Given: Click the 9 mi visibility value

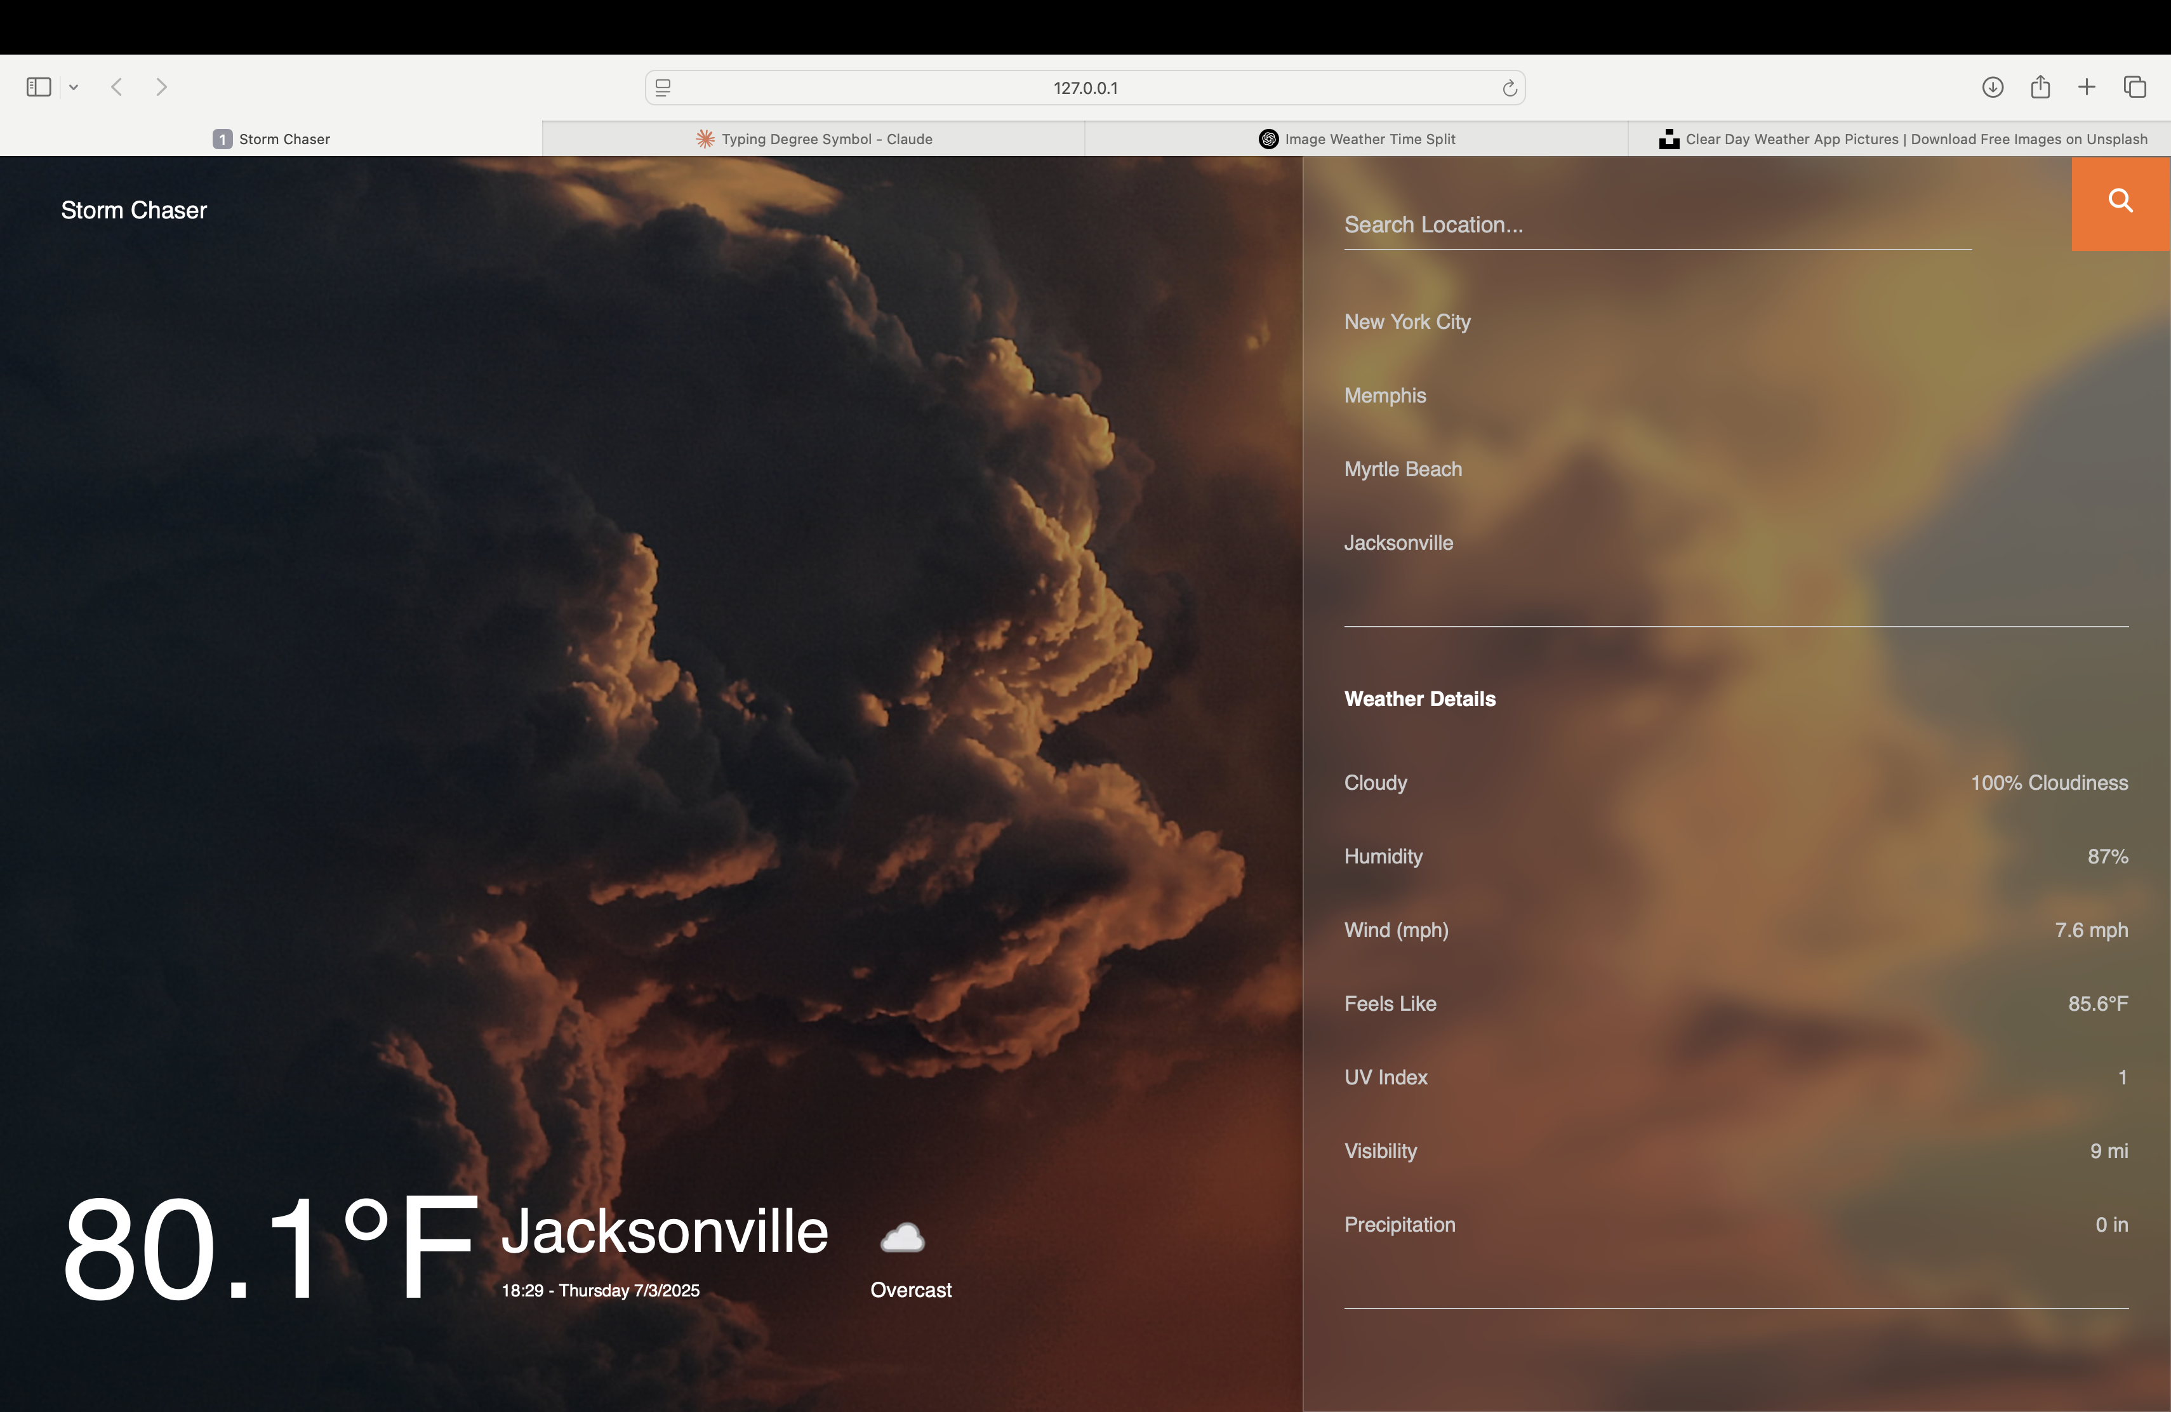Looking at the screenshot, I should click(x=2109, y=1151).
